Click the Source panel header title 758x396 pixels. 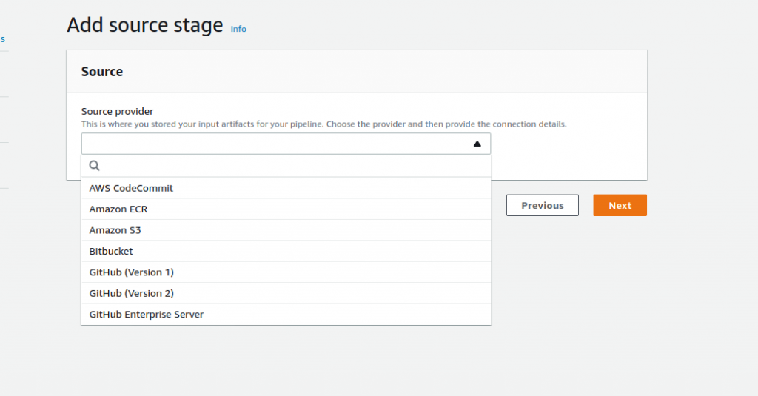click(102, 72)
